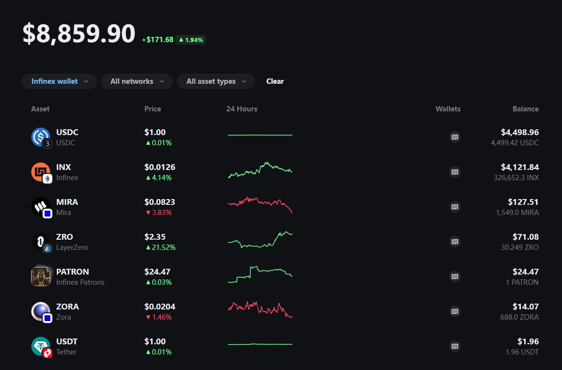Viewport: 562px width, 370px height.
Task: Click the INX price $0.0126
Action: pyautogui.click(x=160, y=167)
